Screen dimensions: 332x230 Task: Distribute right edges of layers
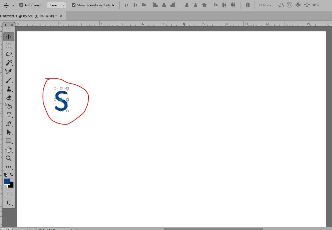coord(233,5)
